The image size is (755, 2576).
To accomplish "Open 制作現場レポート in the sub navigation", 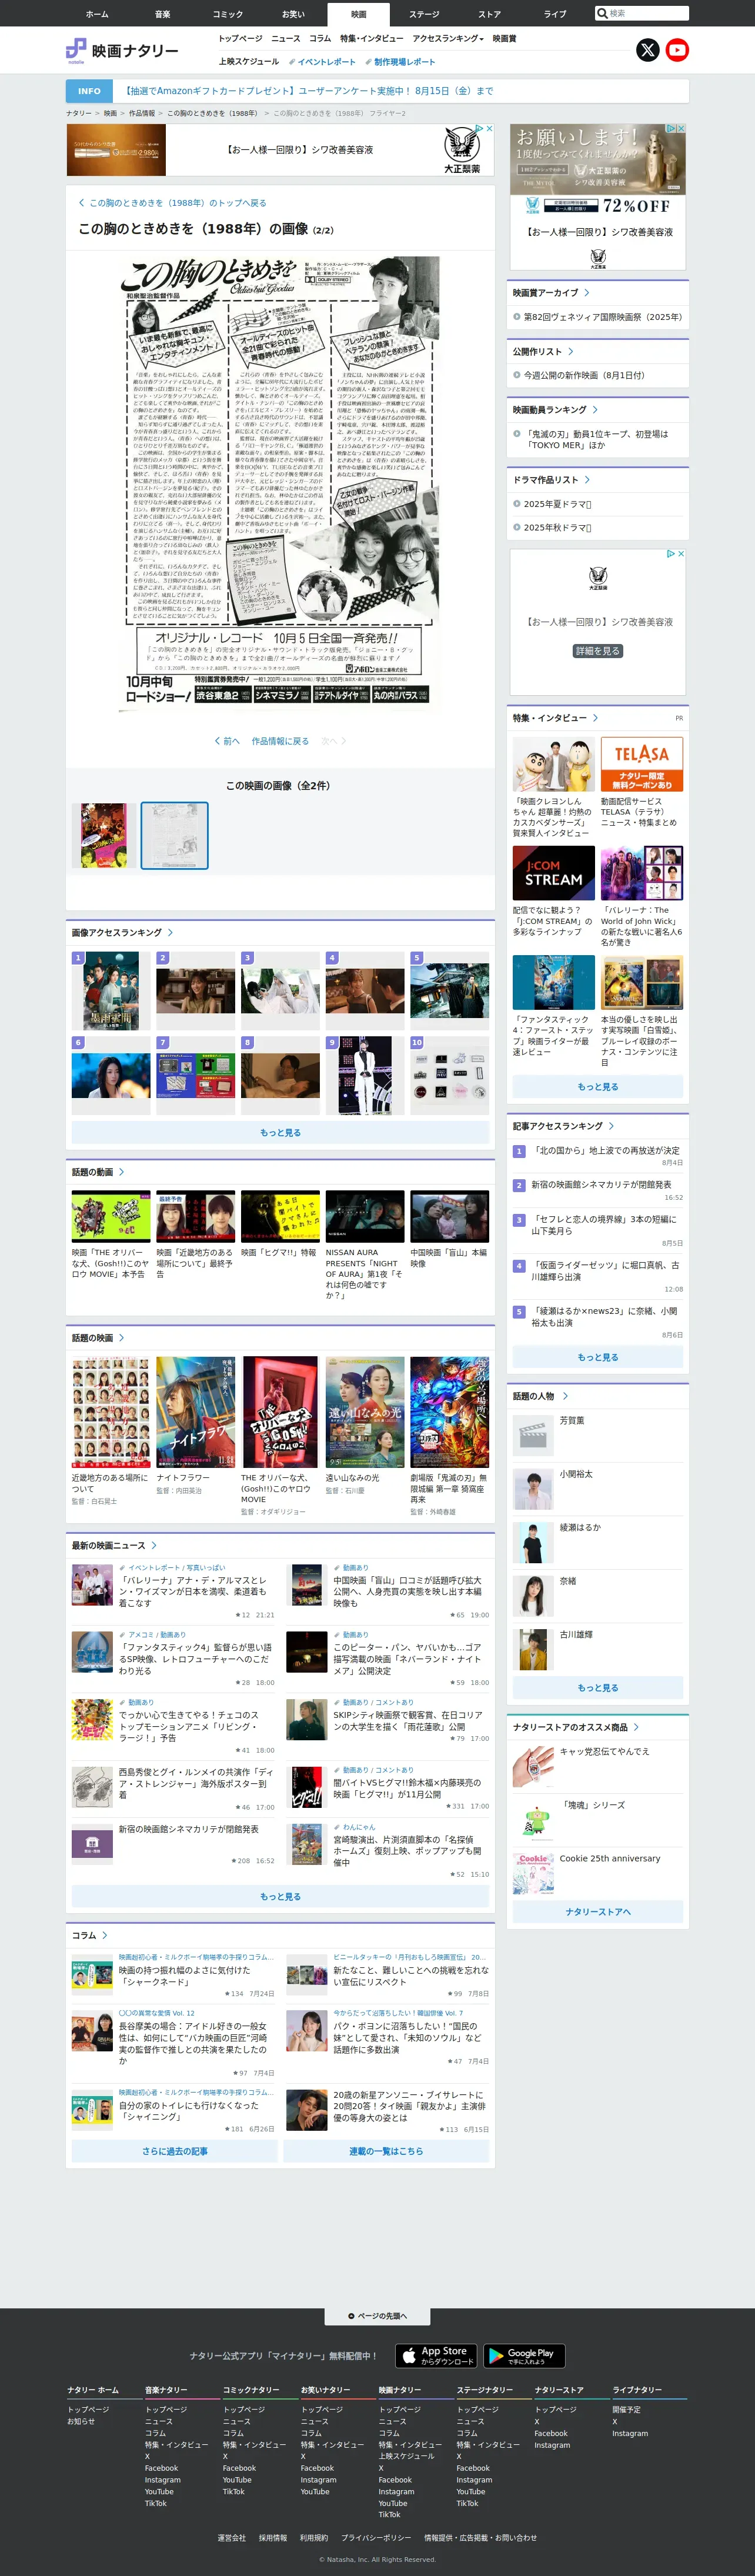I will pyautogui.click(x=401, y=62).
